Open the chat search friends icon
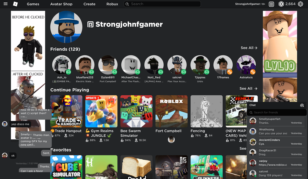The image size is (308, 179). [x=251, y=112]
